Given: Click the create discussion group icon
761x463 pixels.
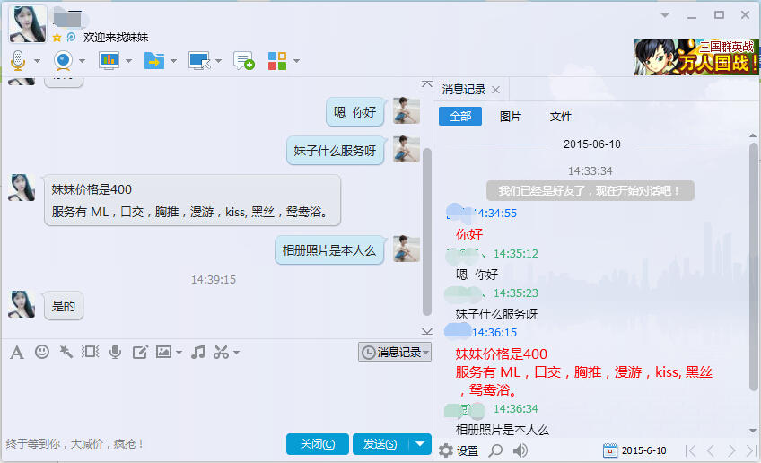Looking at the screenshot, I should [x=243, y=60].
